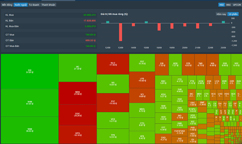The image size is (242, 144).
Task: Select the 10 phiên chart range
Action: pyautogui.click(x=233, y=14)
